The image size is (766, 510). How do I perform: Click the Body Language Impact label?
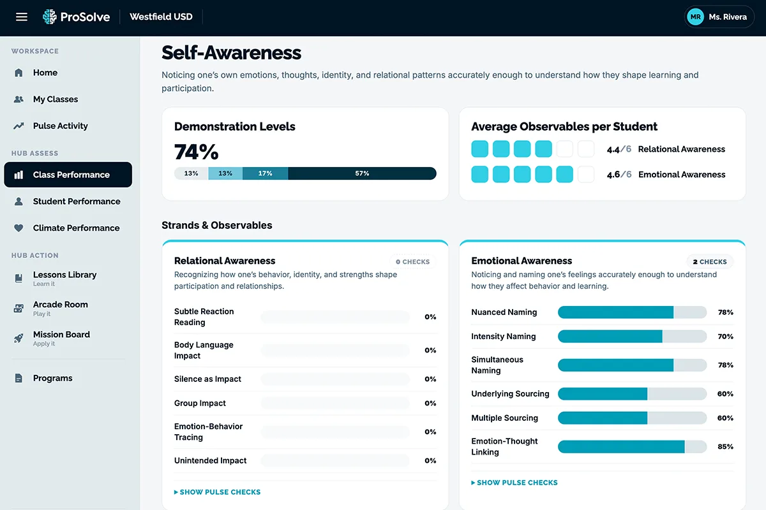[x=204, y=351]
